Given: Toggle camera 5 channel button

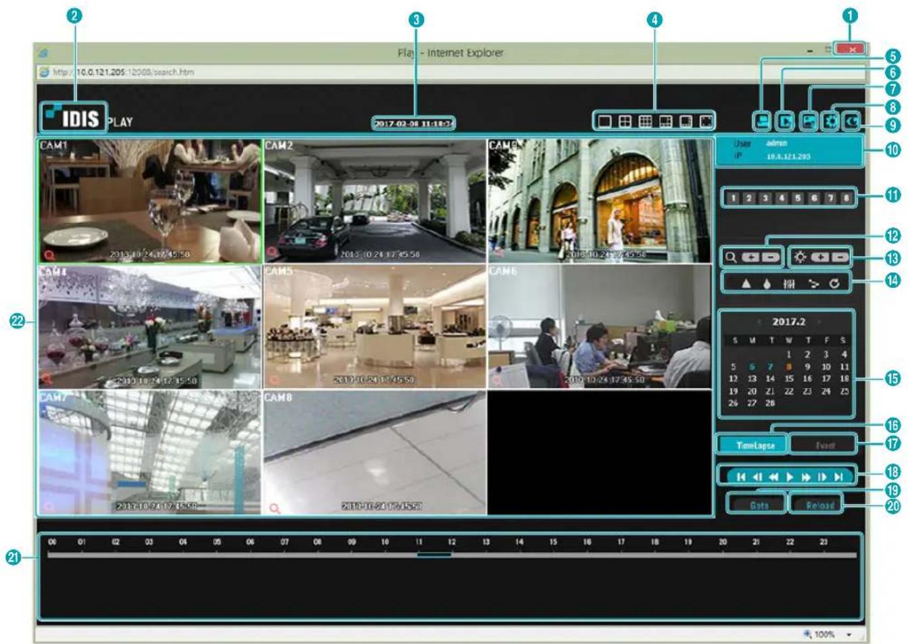Looking at the screenshot, I should coord(798,198).
